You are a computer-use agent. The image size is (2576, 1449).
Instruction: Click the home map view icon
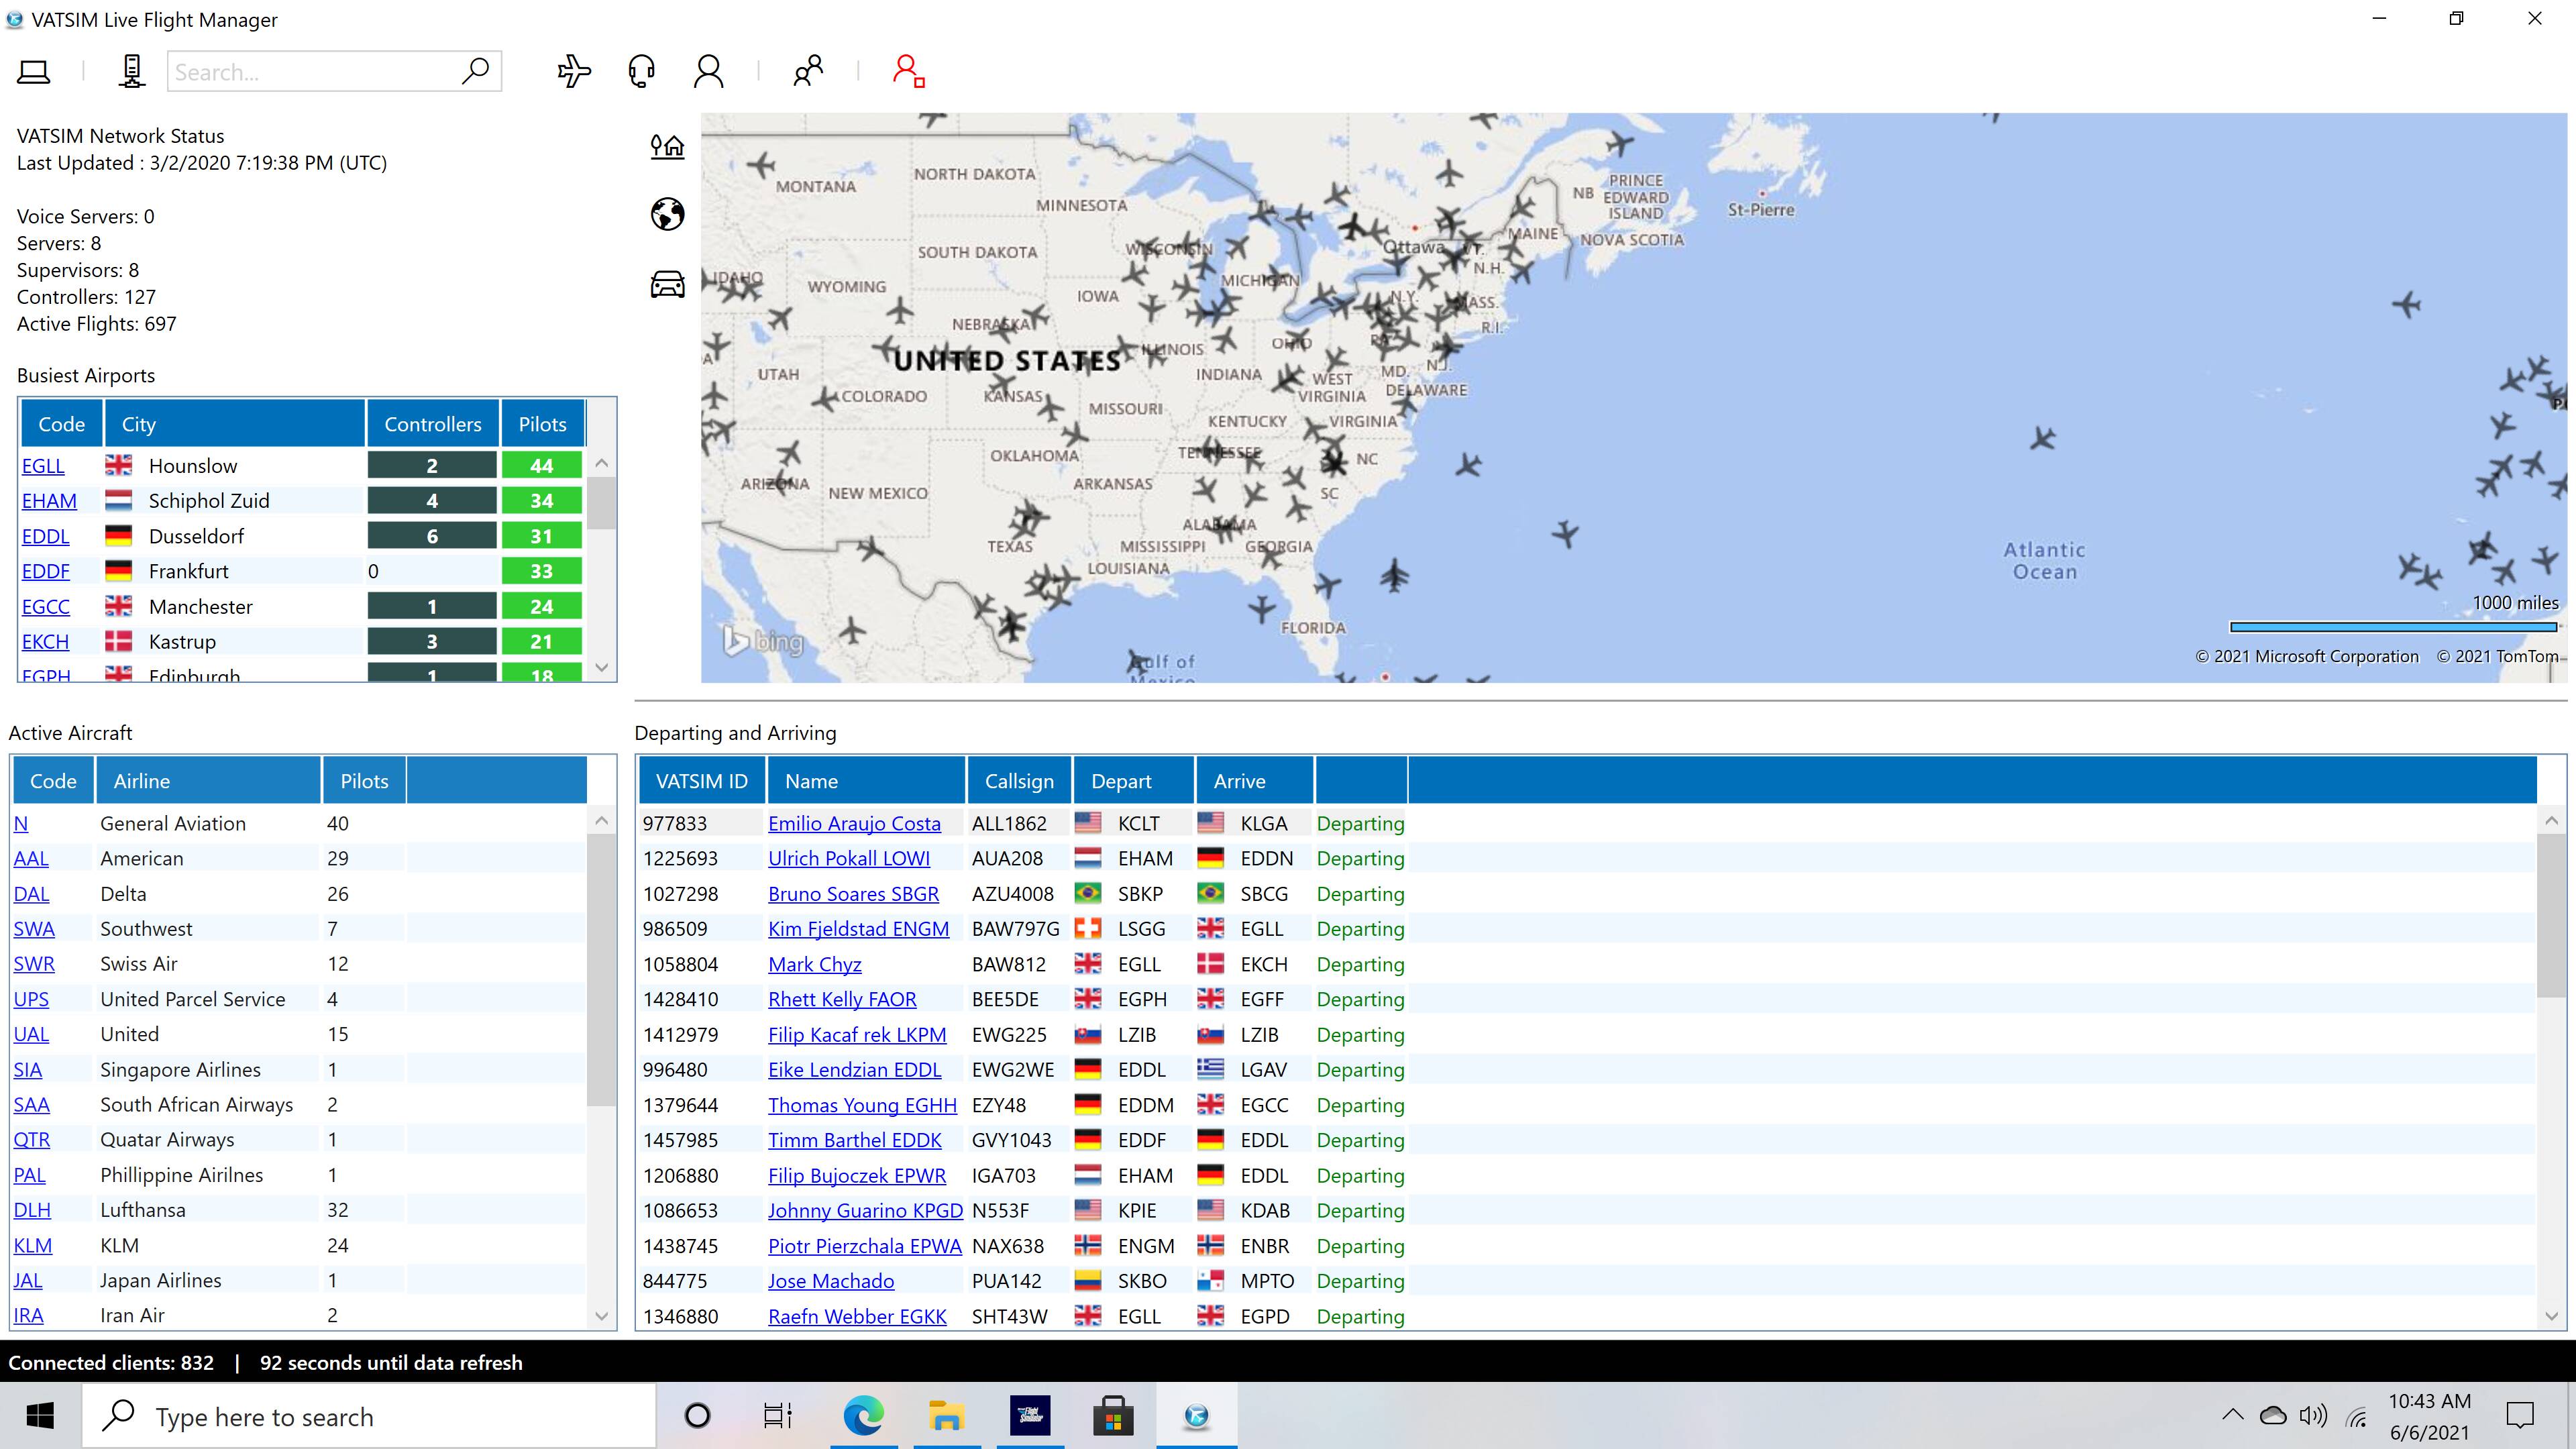coord(667,146)
